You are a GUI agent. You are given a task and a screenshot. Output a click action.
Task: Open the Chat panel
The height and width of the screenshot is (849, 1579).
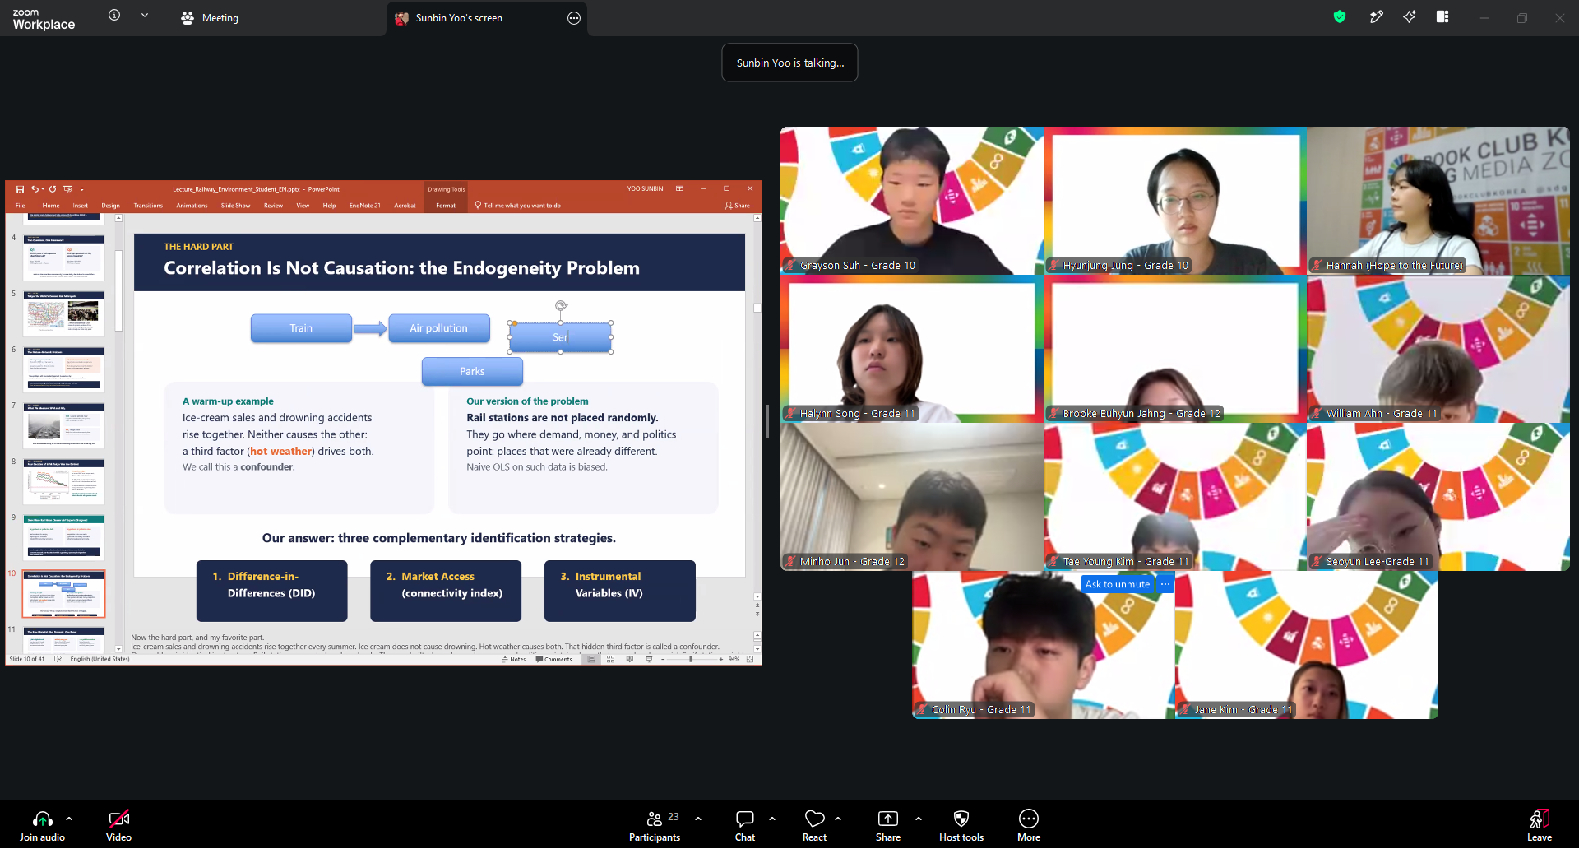click(x=745, y=825)
